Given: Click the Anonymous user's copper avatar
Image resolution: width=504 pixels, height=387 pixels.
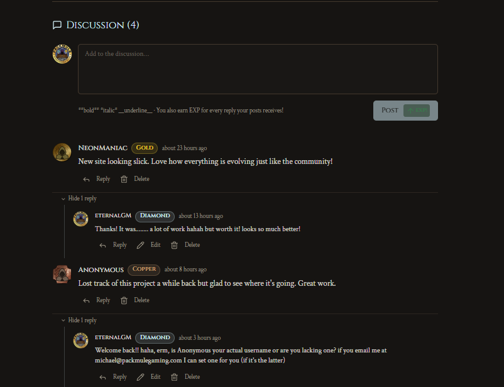Looking at the screenshot, I should click(62, 274).
